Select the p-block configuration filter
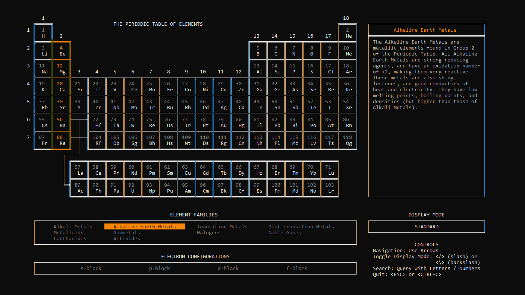Image resolution: width=525 pixels, height=295 pixels. pos(159,268)
